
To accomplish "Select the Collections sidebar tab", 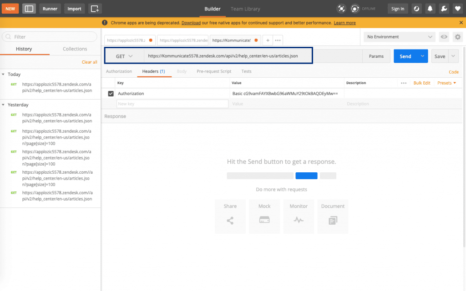I will [75, 49].
